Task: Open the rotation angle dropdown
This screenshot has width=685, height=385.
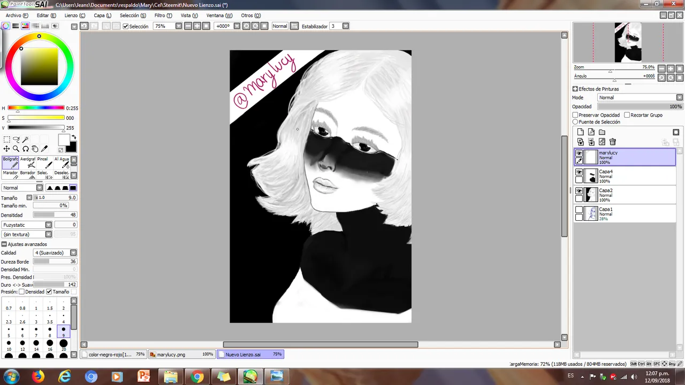Action: pos(236,26)
